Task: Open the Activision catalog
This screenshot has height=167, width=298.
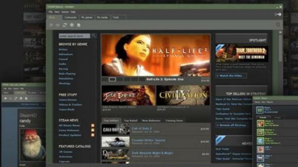Action: (66, 157)
